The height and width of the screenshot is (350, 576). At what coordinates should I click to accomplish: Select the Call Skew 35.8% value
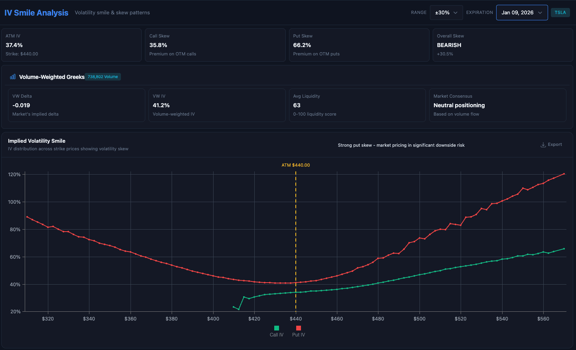click(158, 45)
